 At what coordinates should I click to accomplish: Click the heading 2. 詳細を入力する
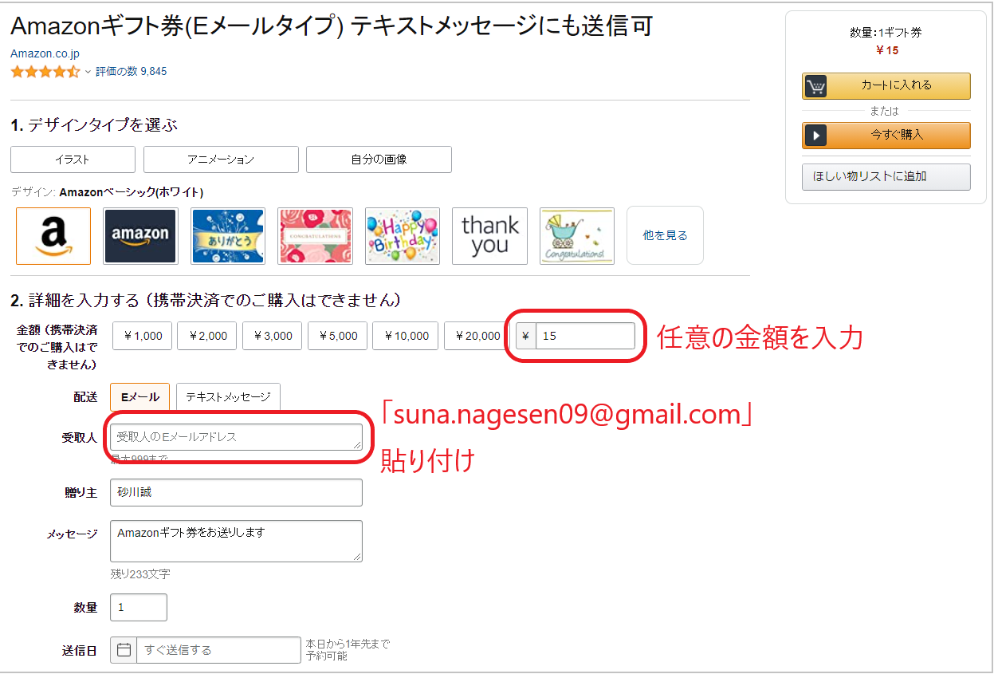coord(206,301)
